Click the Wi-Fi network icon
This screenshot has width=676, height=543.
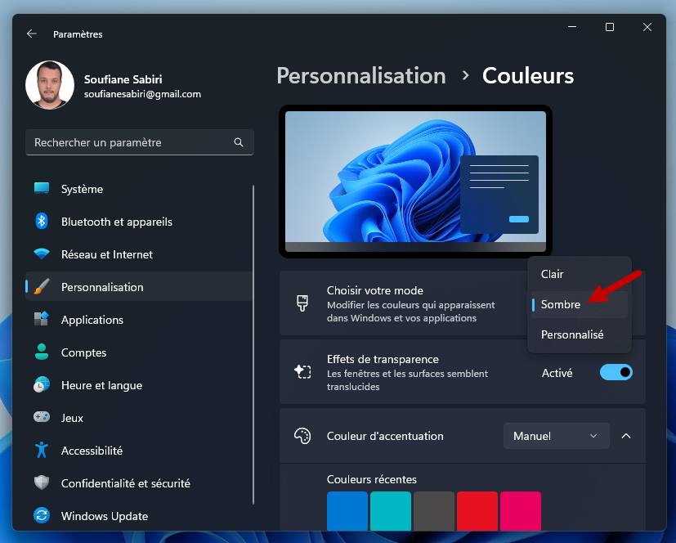coord(42,254)
